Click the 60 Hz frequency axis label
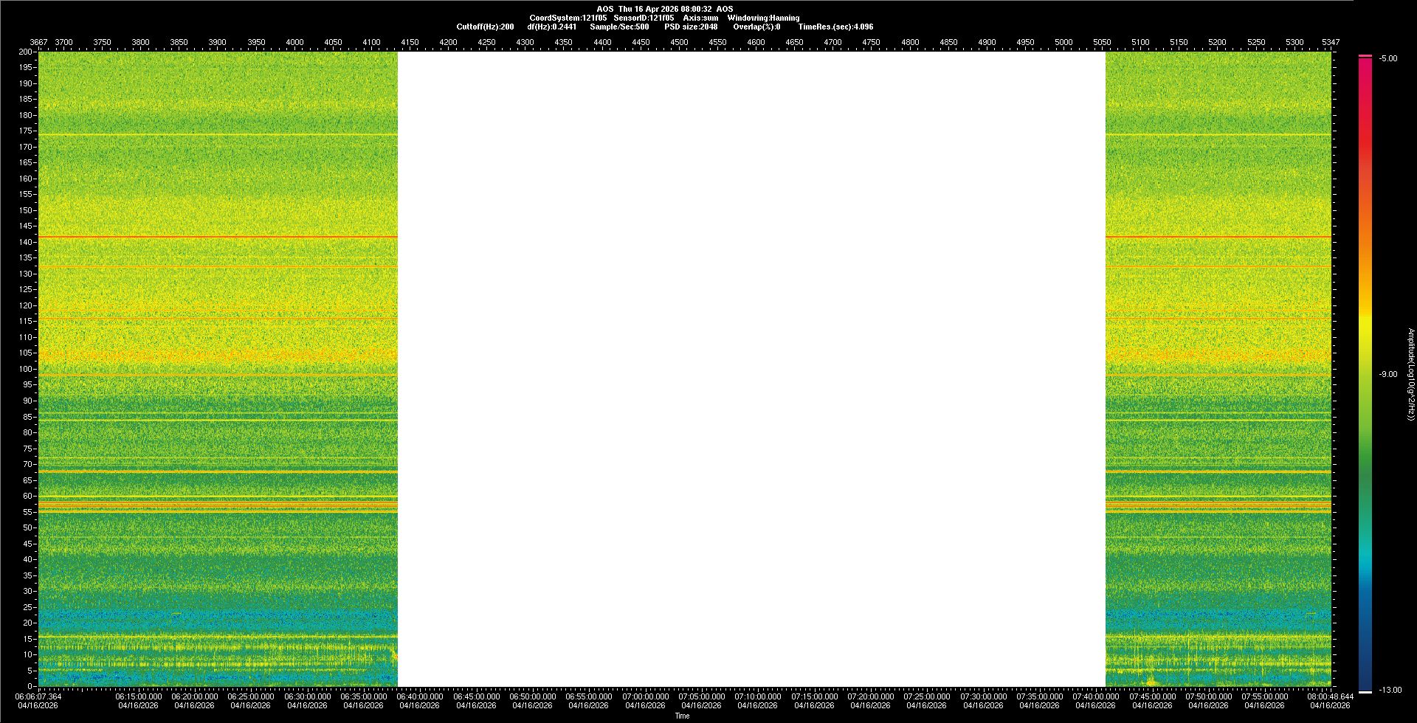 pyautogui.click(x=28, y=496)
